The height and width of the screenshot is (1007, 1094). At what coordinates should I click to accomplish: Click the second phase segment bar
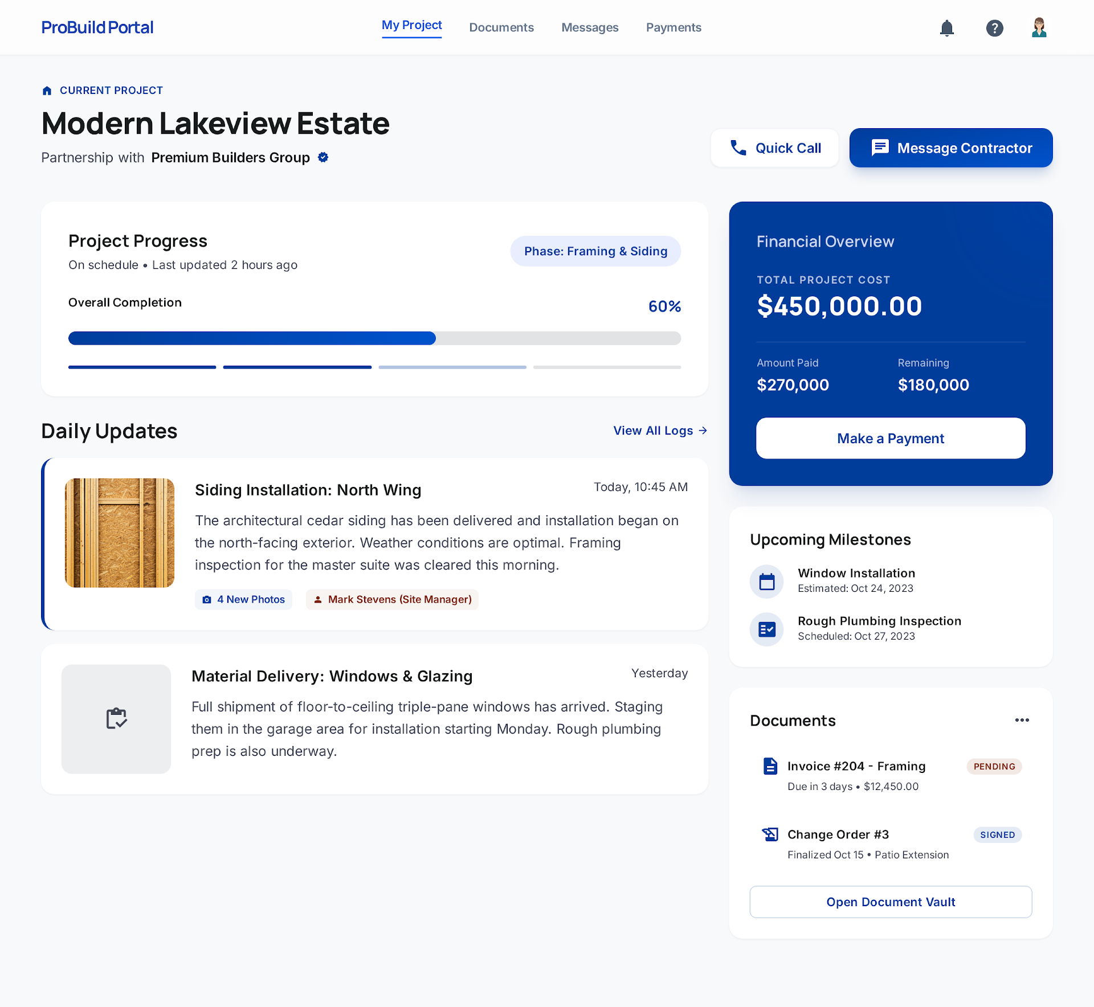297,367
